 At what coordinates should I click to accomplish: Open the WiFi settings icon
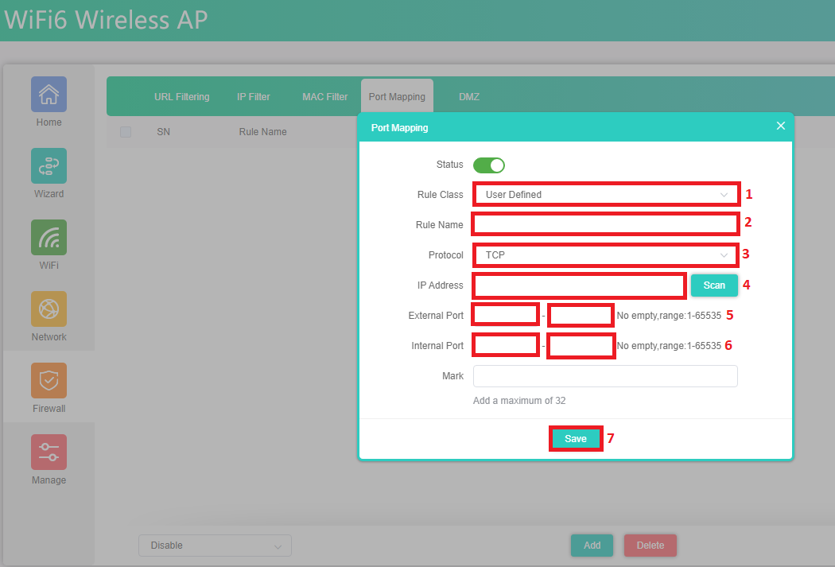coord(49,238)
